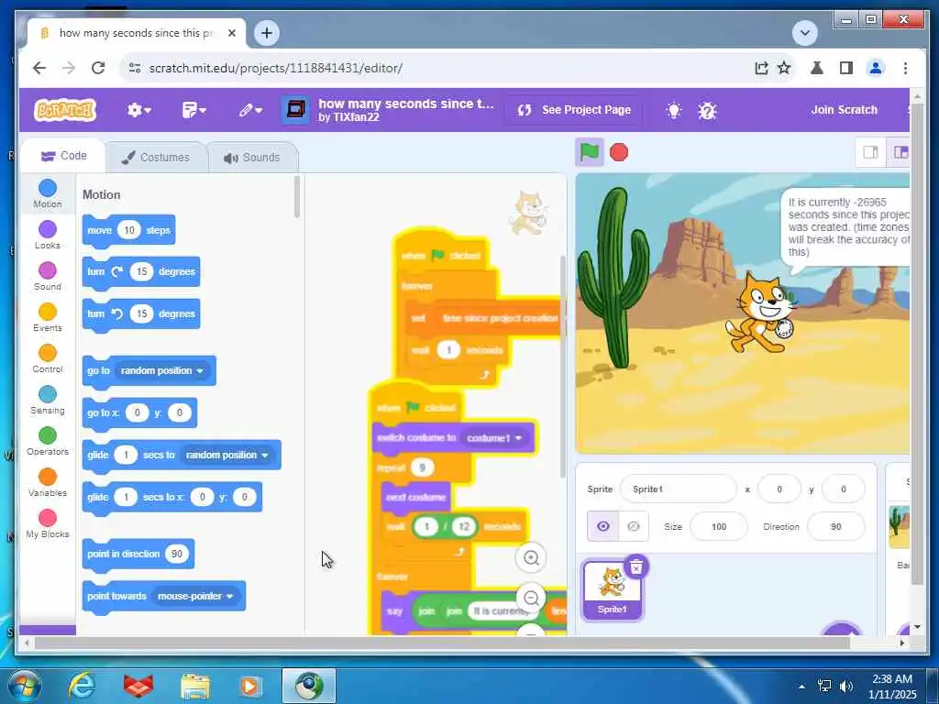Zoom out the code workspace
Image resolution: width=939 pixels, height=704 pixels.
[x=531, y=598]
